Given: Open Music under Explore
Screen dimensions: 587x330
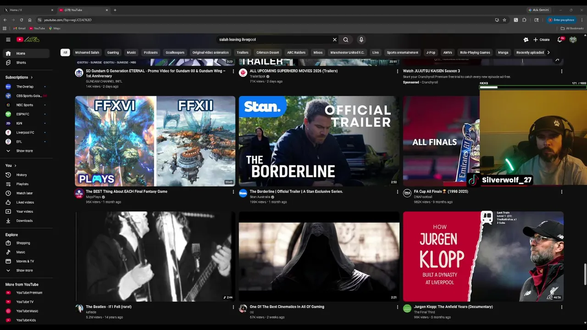Looking at the screenshot, I should tap(26, 252).
